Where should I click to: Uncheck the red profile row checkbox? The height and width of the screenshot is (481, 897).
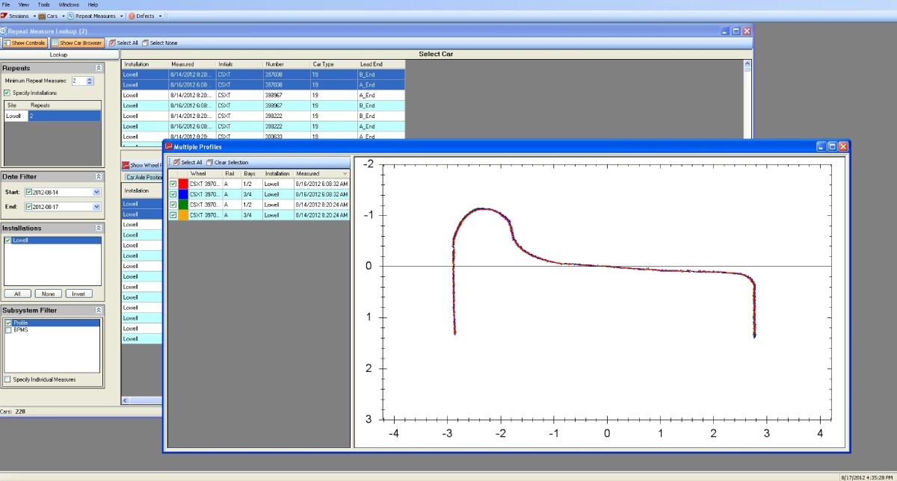(173, 184)
